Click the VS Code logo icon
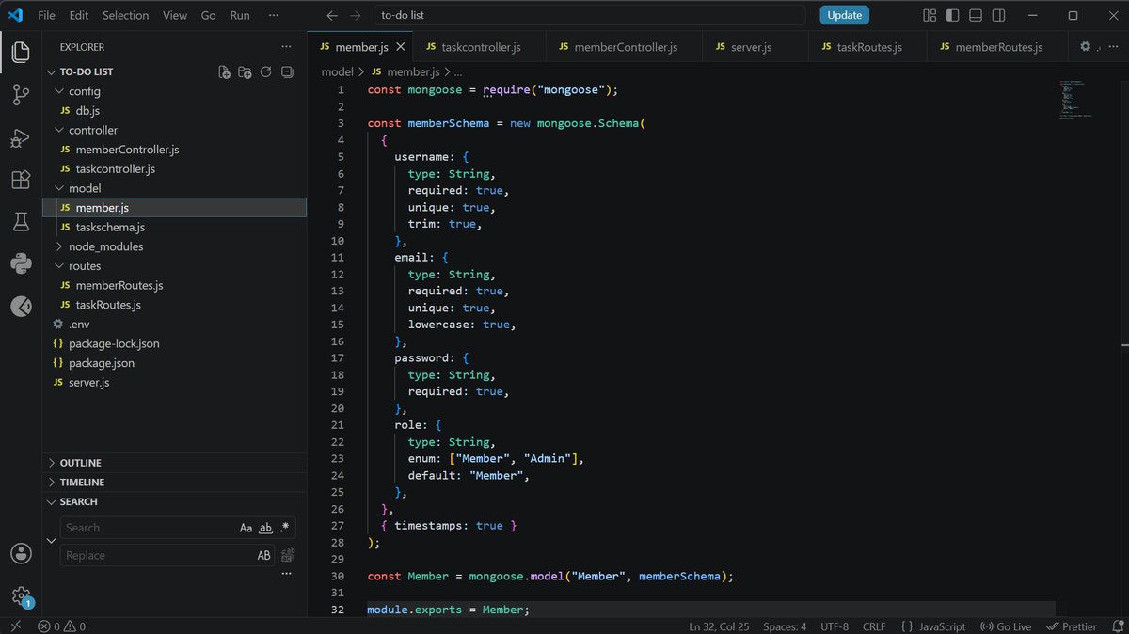 (x=15, y=15)
